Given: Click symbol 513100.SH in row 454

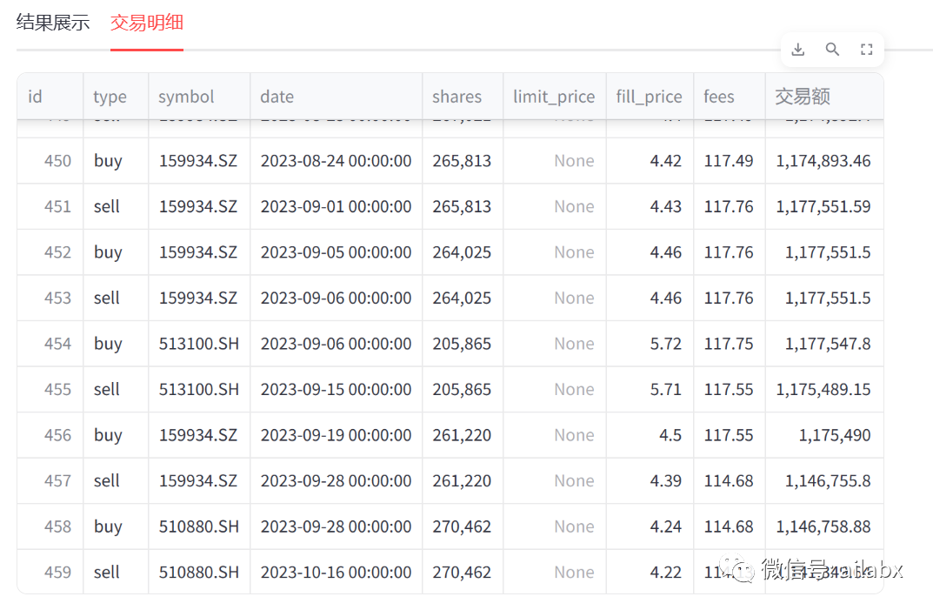Looking at the screenshot, I should (199, 344).
